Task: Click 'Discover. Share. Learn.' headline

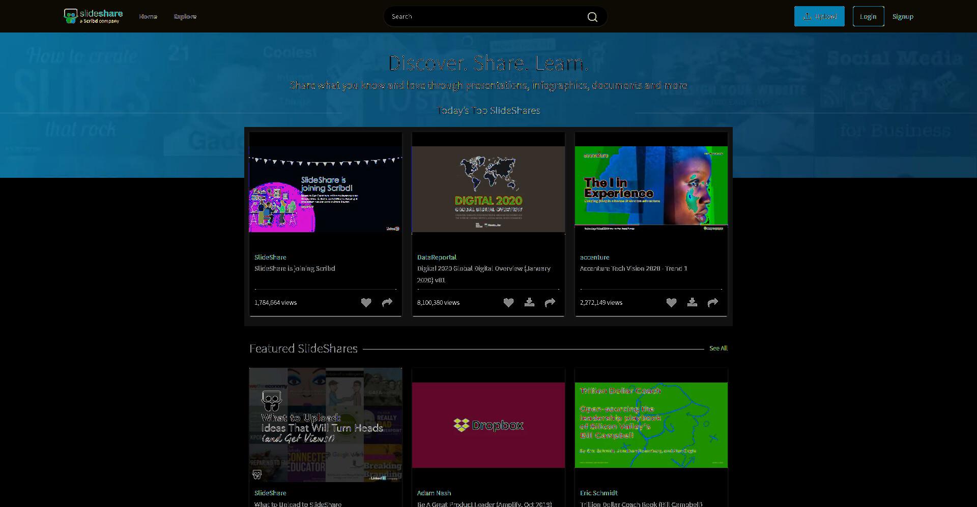Action: point(489,64)
